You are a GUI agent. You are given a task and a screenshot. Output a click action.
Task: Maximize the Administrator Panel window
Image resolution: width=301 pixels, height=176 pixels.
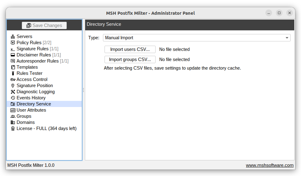point(279,13)
